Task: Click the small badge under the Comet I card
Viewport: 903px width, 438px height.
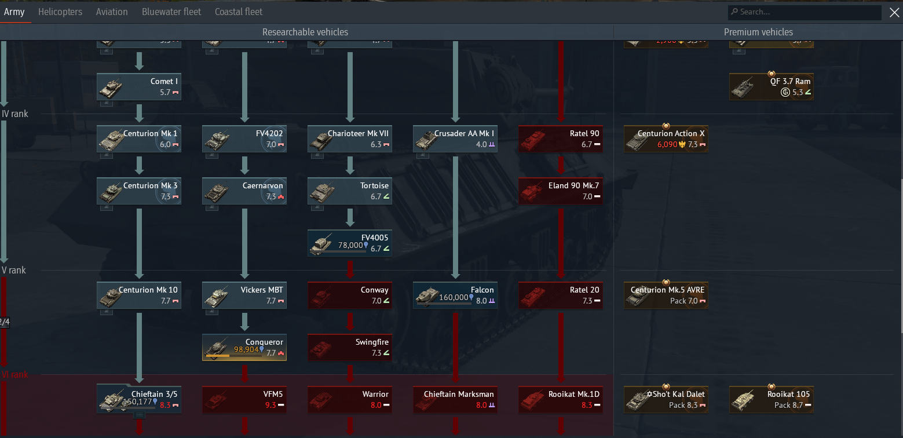Action: (x=107, y=103)
